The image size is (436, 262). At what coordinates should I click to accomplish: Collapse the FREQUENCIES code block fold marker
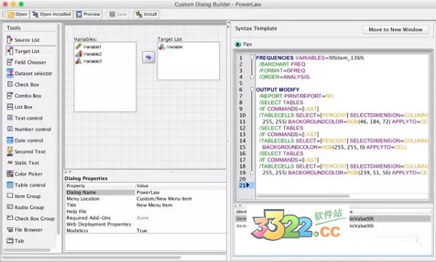point(252,57)
